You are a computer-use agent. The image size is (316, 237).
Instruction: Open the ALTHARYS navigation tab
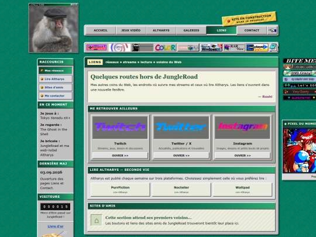(x=161, y=30)
